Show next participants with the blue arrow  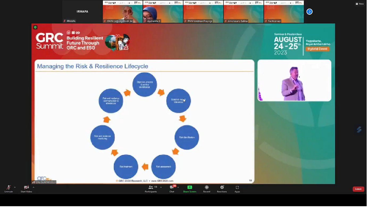(309, 12)
